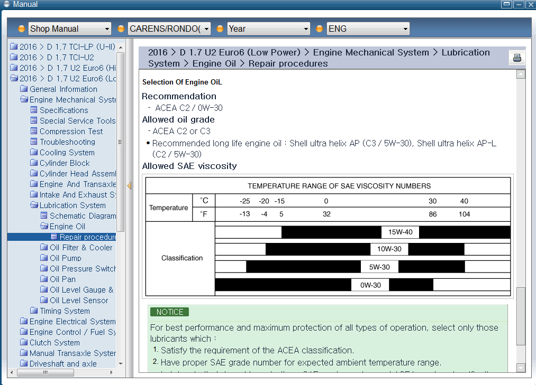Open the Specifications document
This screenshot has height=385, width=536.
click(x=59, y=110)
